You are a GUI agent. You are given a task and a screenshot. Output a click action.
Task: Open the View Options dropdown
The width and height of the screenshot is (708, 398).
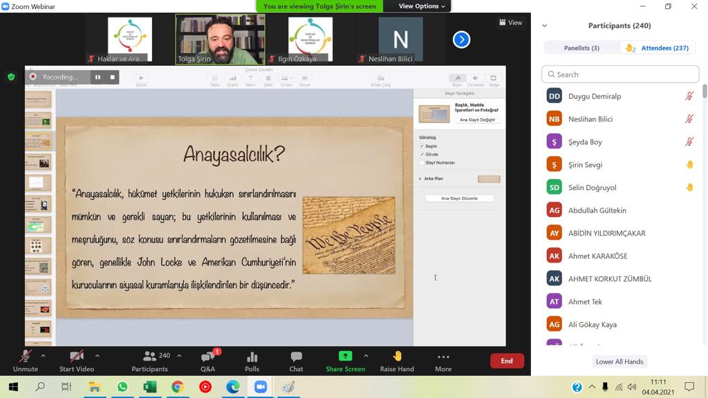coord(421,6)
